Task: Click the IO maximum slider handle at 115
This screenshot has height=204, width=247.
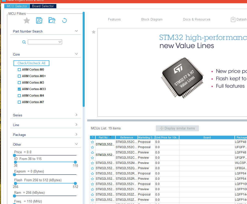Action: click(75, 162)
